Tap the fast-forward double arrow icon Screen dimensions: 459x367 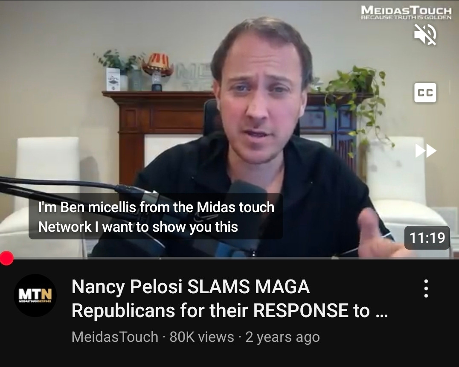click(x=426, y=151)
